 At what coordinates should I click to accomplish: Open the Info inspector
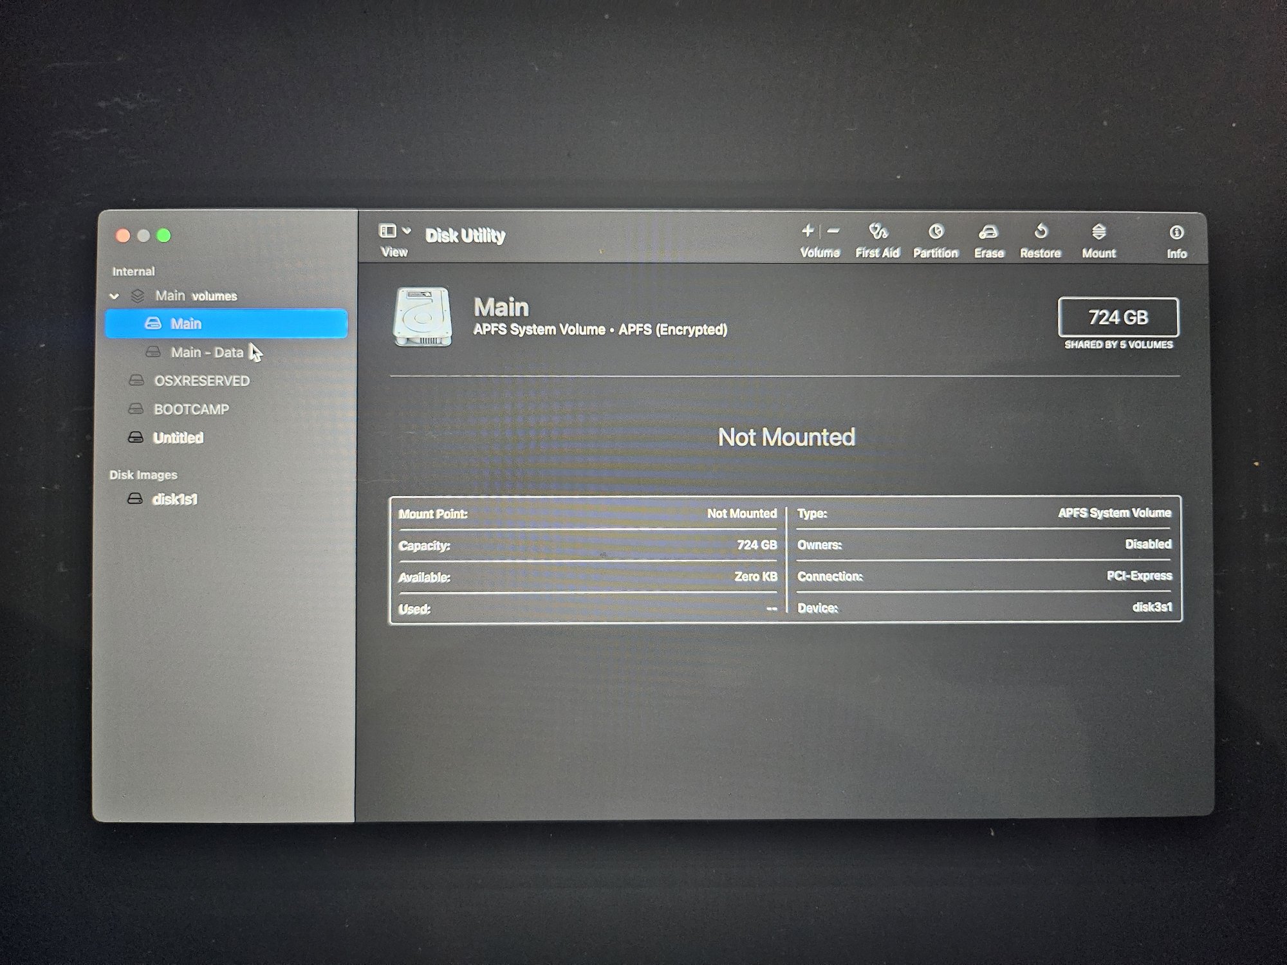[1176, 233]
